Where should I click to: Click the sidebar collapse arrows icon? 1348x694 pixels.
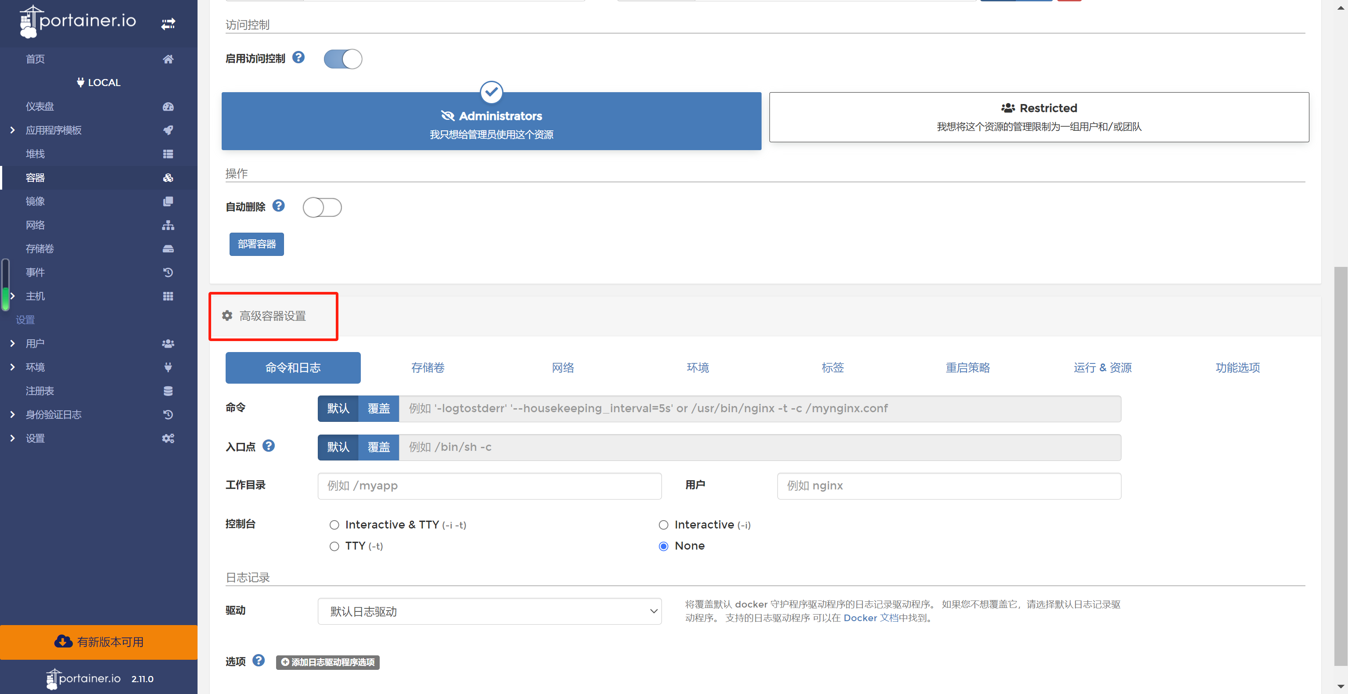pyautogui.click(x=168, y=24)
